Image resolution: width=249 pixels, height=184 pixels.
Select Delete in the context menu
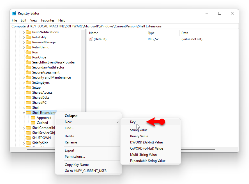pos(88,136)
